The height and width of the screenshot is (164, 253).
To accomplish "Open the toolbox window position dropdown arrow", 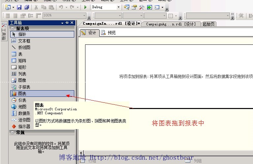I will coord(62,23).
